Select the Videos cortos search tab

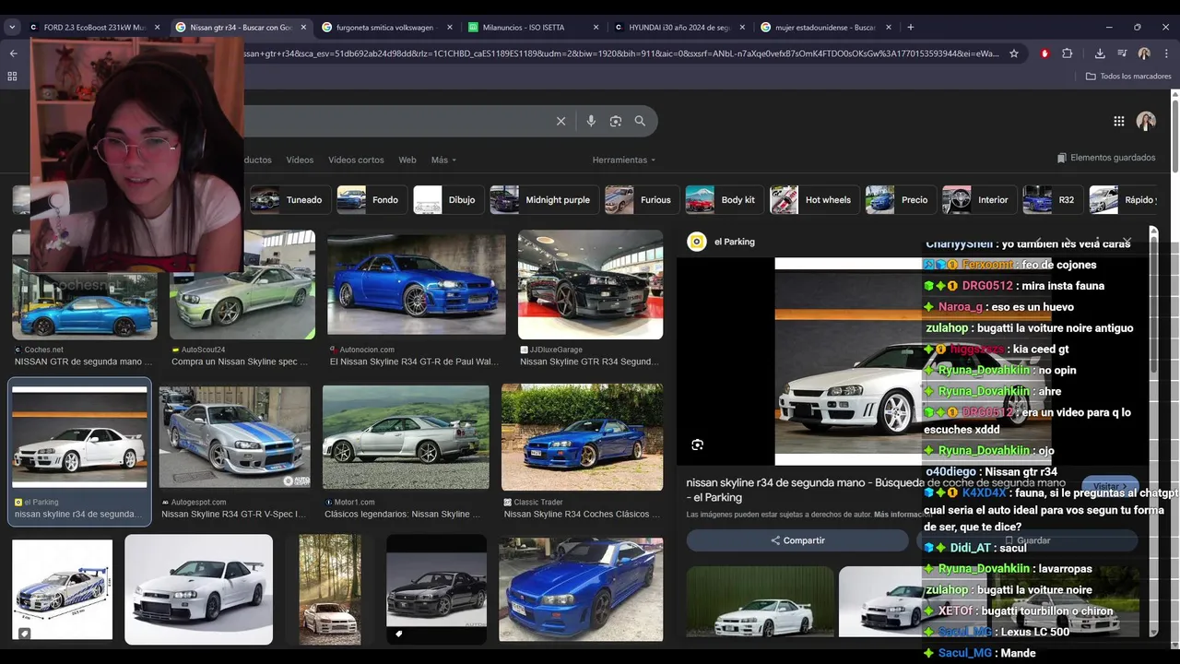tap(356, 160)
